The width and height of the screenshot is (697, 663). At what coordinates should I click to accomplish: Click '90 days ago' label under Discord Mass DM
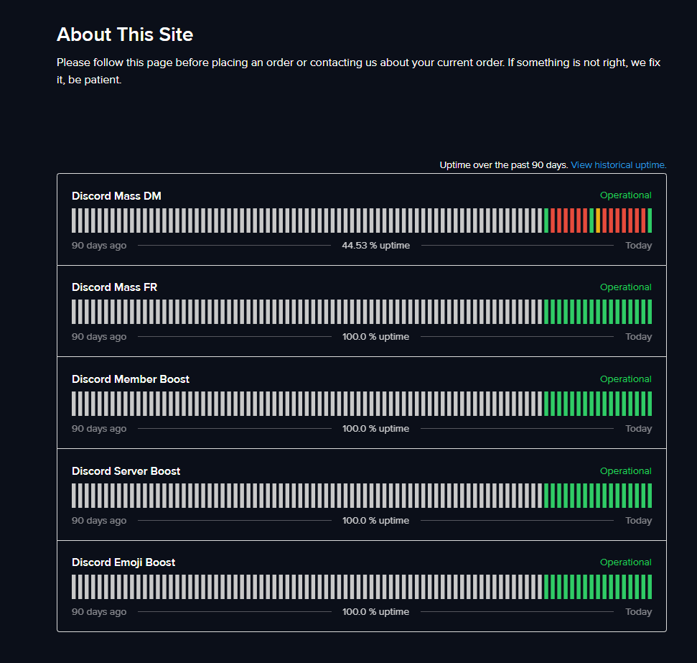[99, 245]
